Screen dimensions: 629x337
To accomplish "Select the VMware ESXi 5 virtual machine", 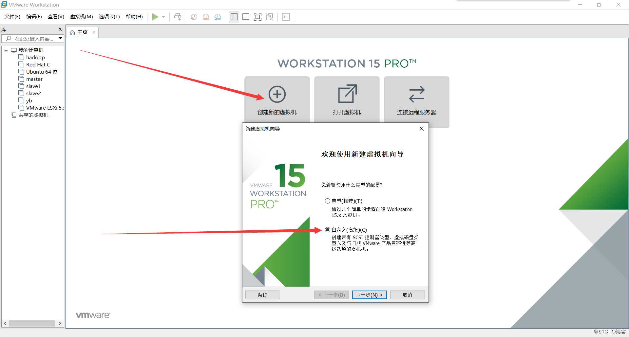I will tap(45, 108).
